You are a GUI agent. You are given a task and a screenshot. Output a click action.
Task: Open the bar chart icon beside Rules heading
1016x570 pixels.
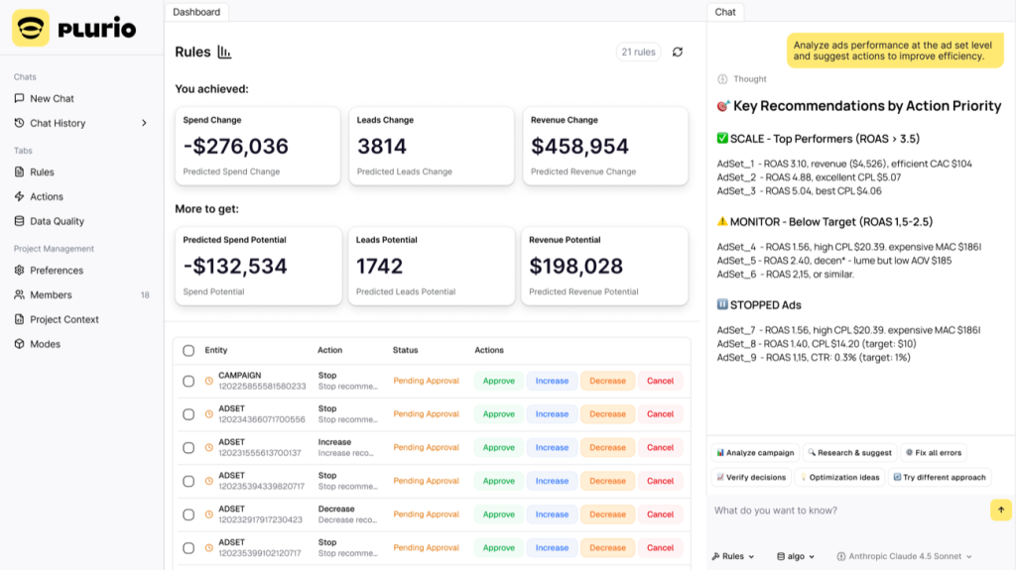224,52
